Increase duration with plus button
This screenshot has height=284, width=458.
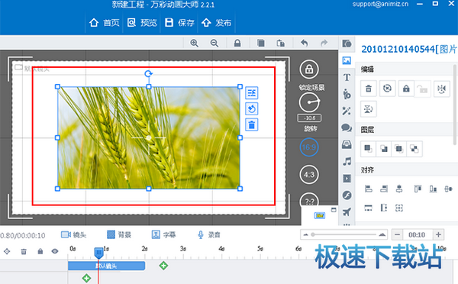pyautogui.click(x=438, y=234)
